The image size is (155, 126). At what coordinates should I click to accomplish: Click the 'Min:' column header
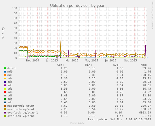tap(89, 65)
